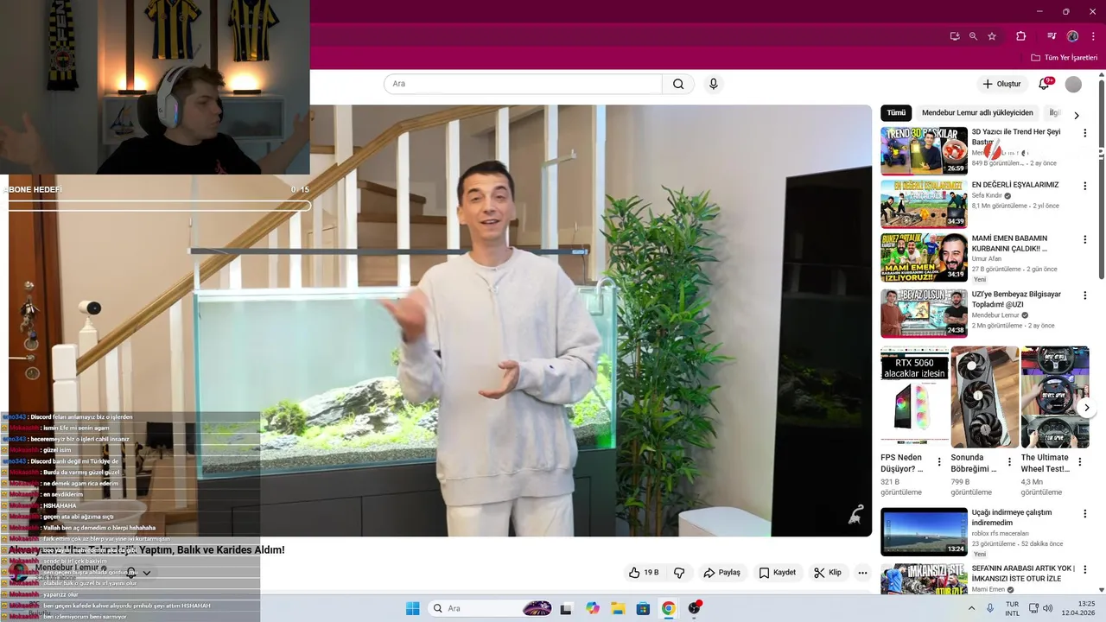Viewport: 1106px width, 622px height.
Task: Open OBS Studio from taskbar
Action: (694, 608)
